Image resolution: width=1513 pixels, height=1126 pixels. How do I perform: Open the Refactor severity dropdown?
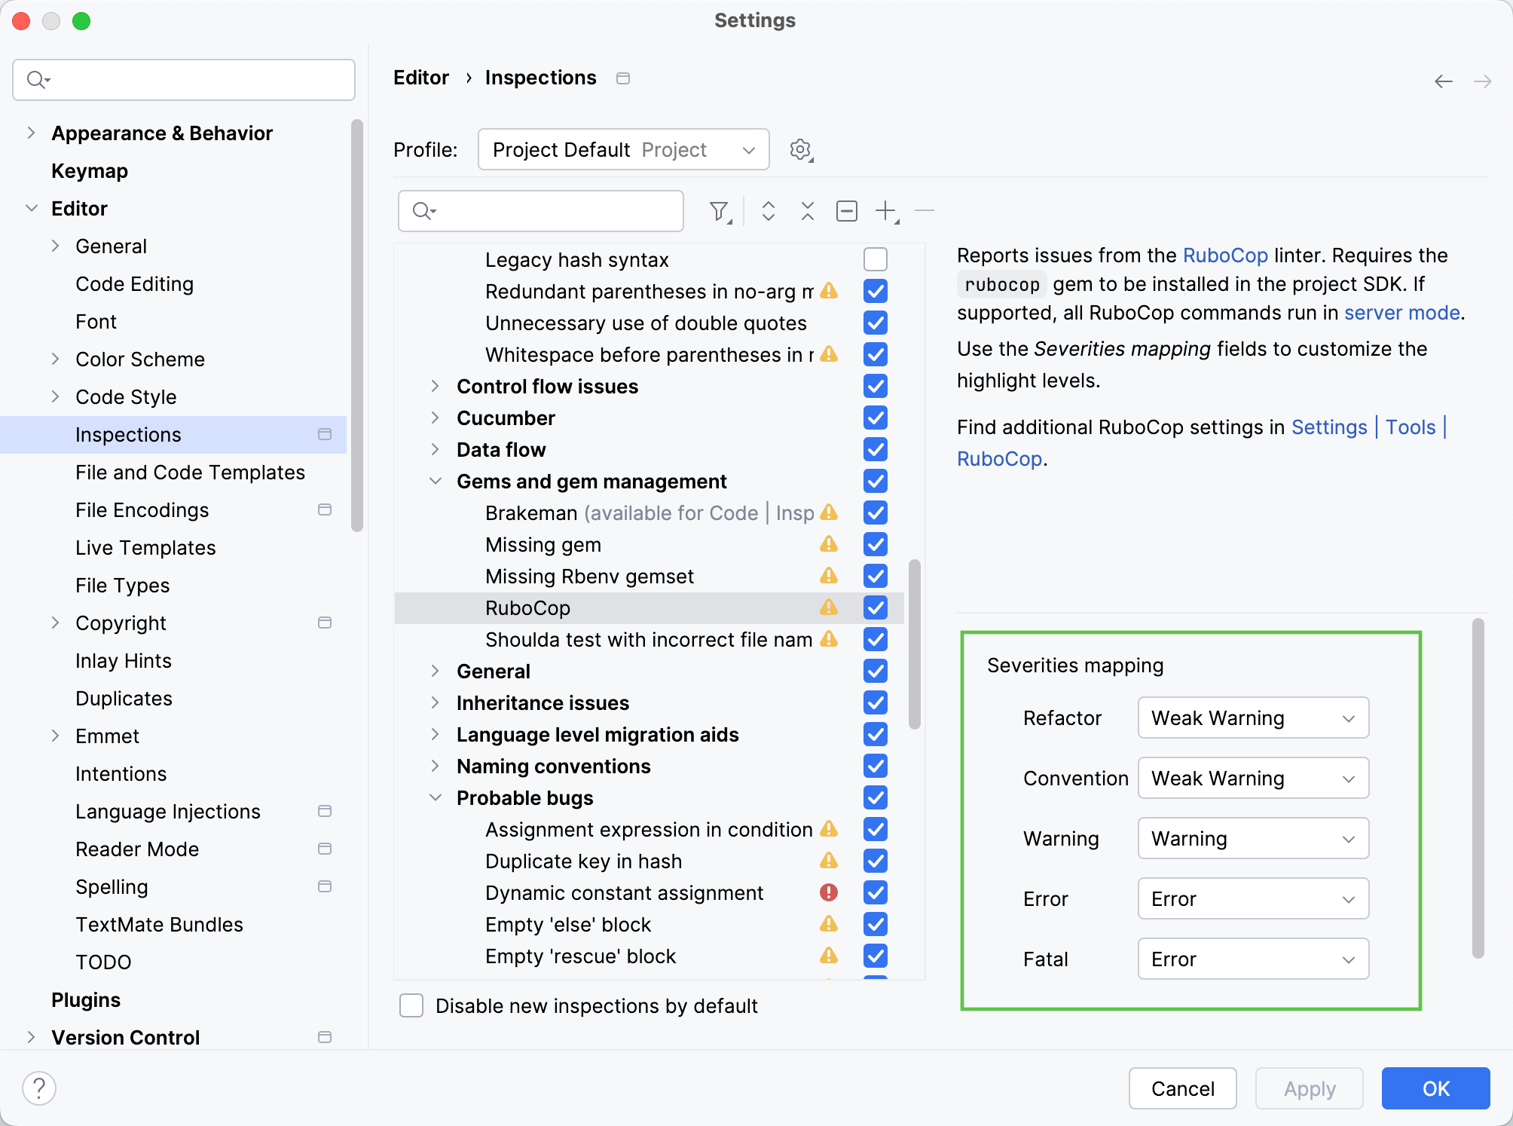[1252, 718]
